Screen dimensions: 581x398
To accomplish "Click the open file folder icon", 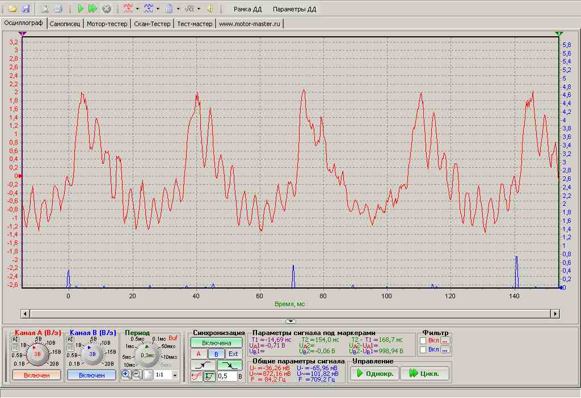I will (11, 9).
